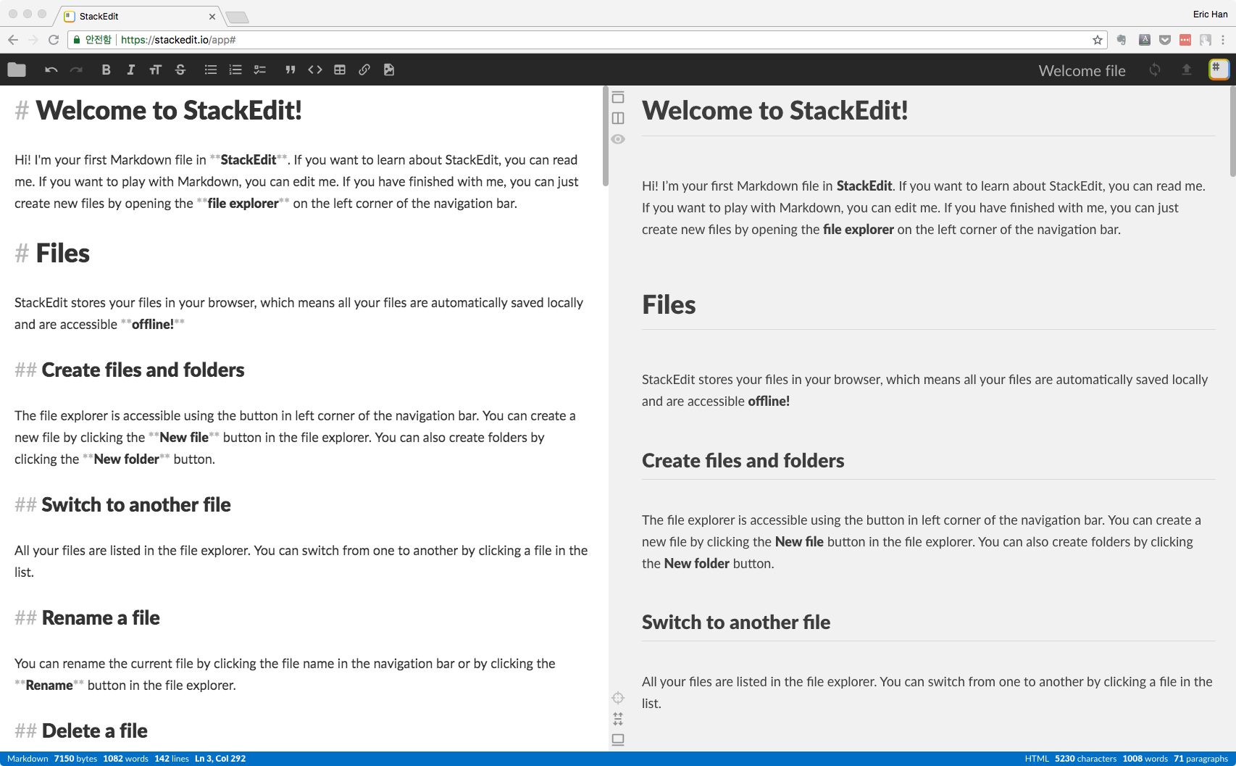Apply bold formatting
The height and width of the screenshot is (766, 1236).
[x=106, y=70]
